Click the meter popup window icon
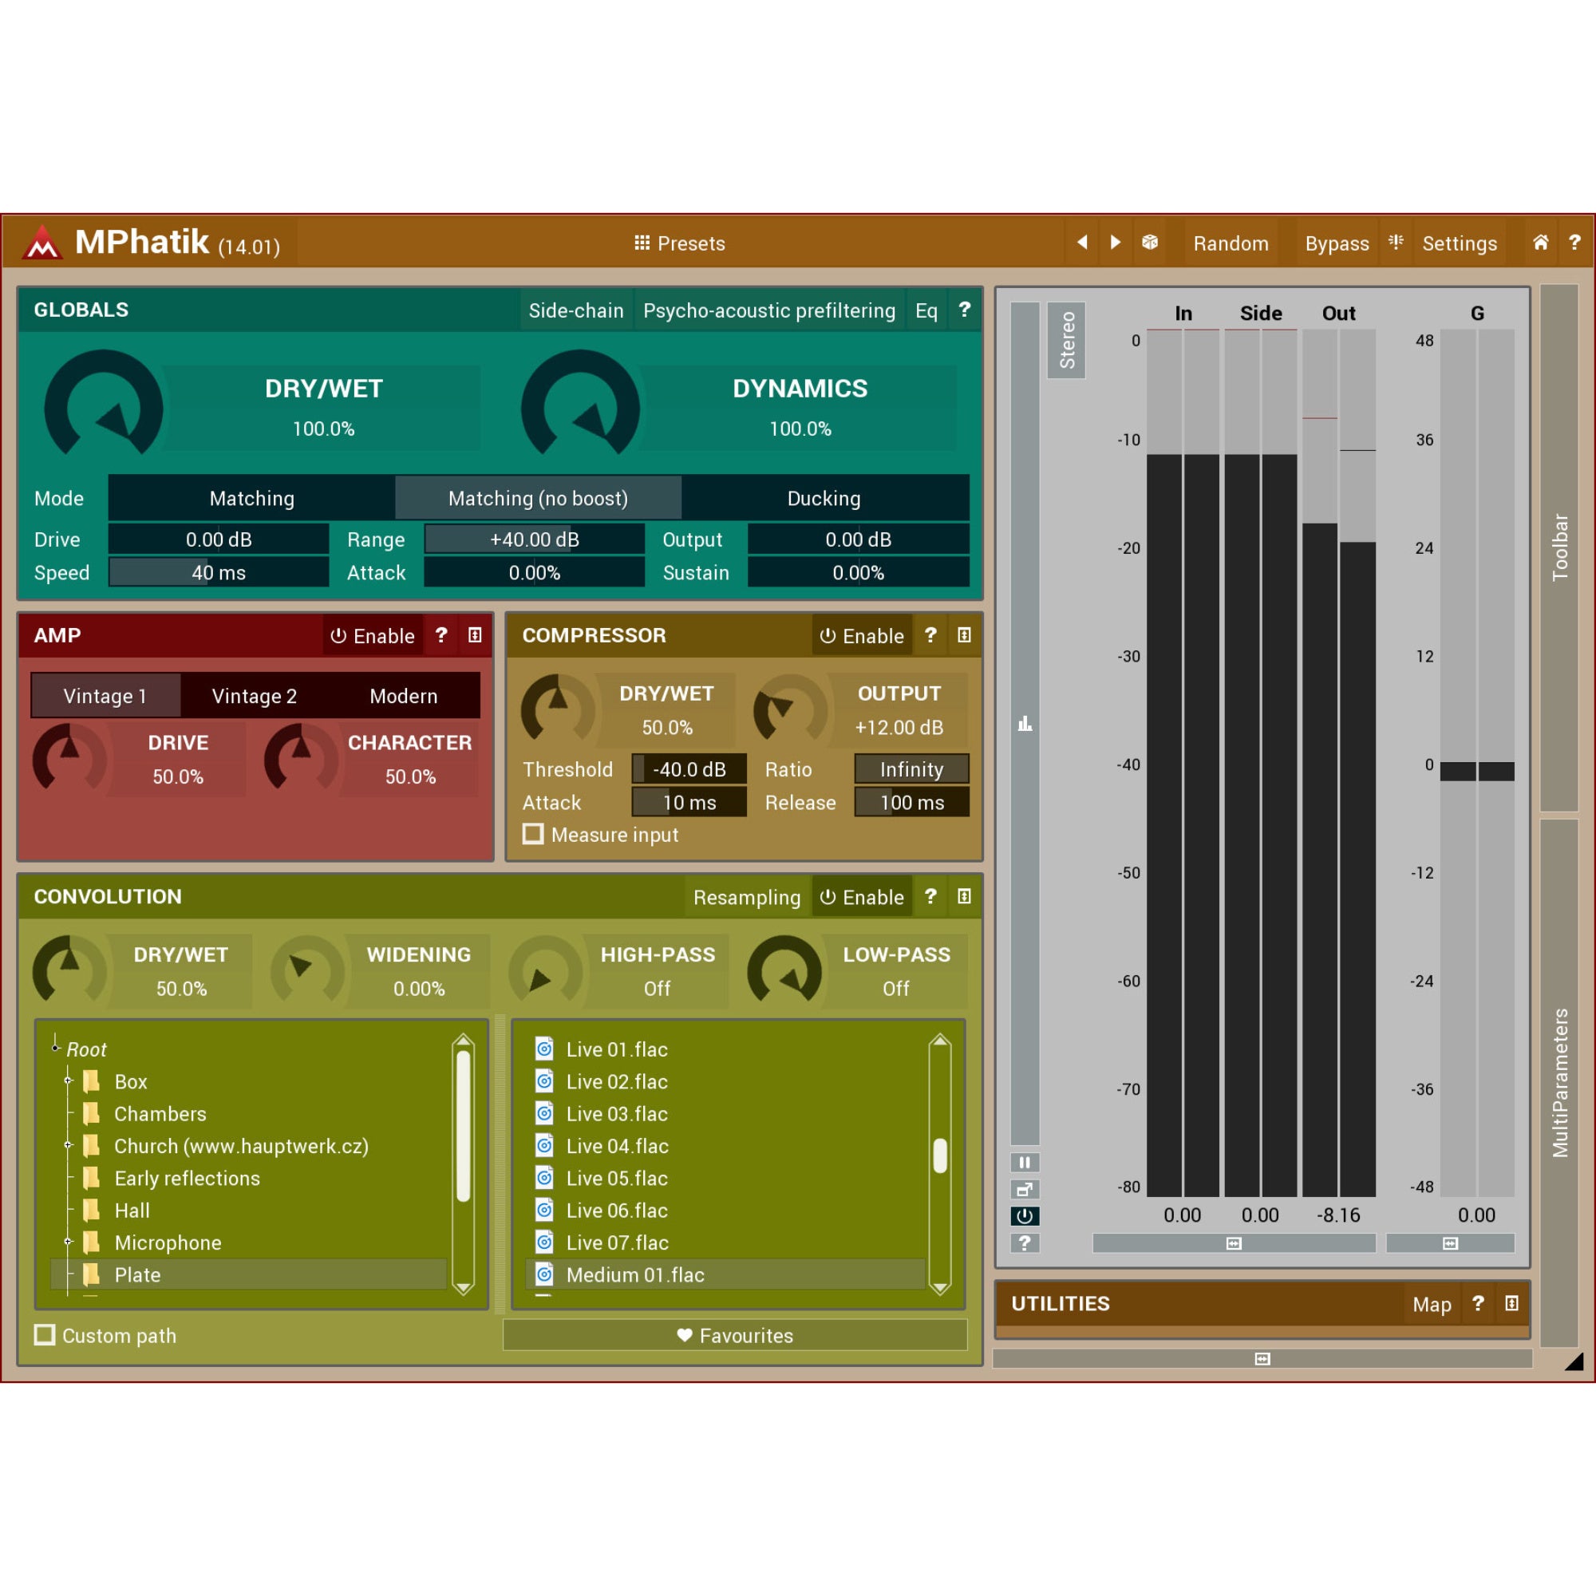Image resolution: width=1596 pixels, height=1596 pixels. [x=1025, y=1190]
